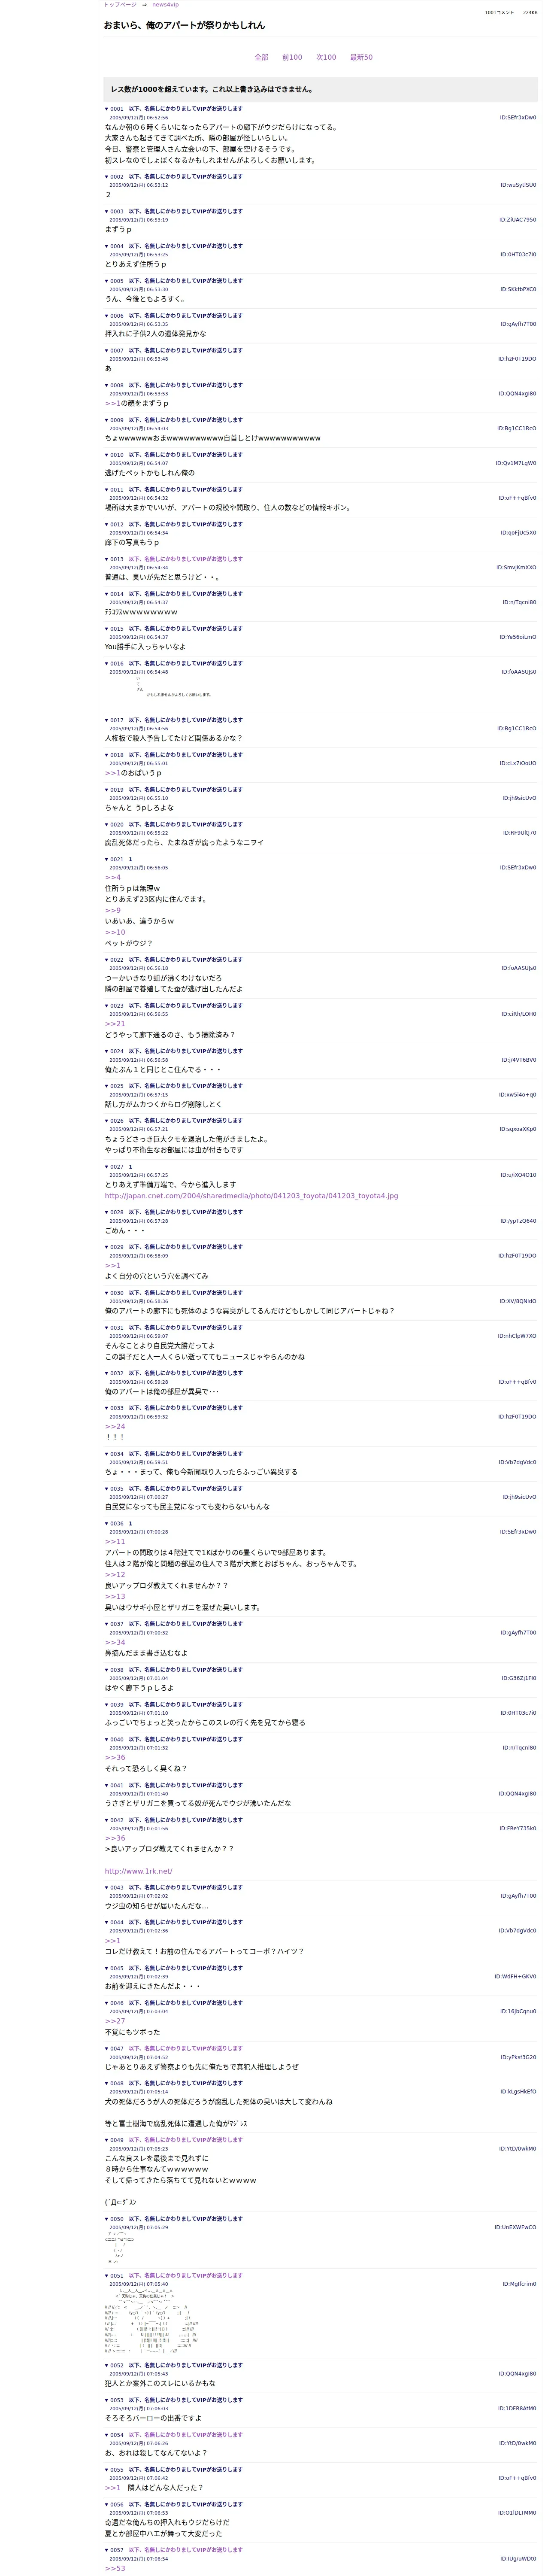This screenshot has height=2576, width=551.
Task: Load previous posts with 前100
Action: (x=292, y=57)
